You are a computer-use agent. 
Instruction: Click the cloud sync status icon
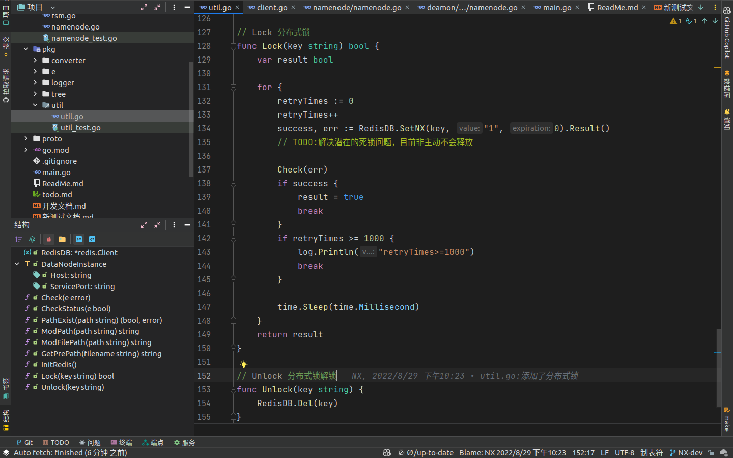pos(724,453)
